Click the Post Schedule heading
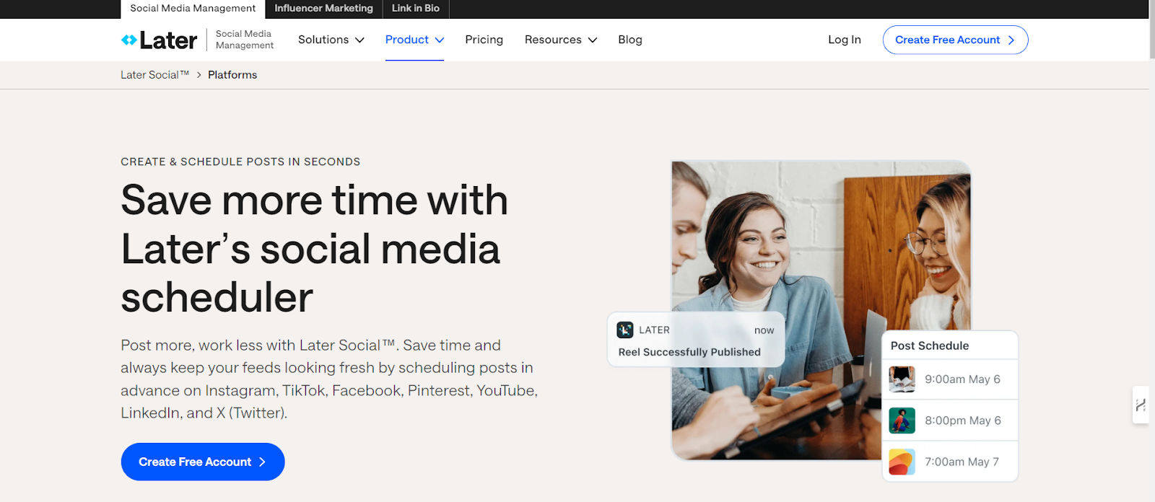Screen dimensions: 1155x502 [930, 345]
